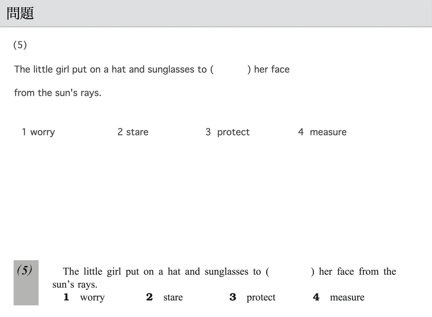Click the word measure in the scanned image
The image size is (432, 317).
point(347,298)
